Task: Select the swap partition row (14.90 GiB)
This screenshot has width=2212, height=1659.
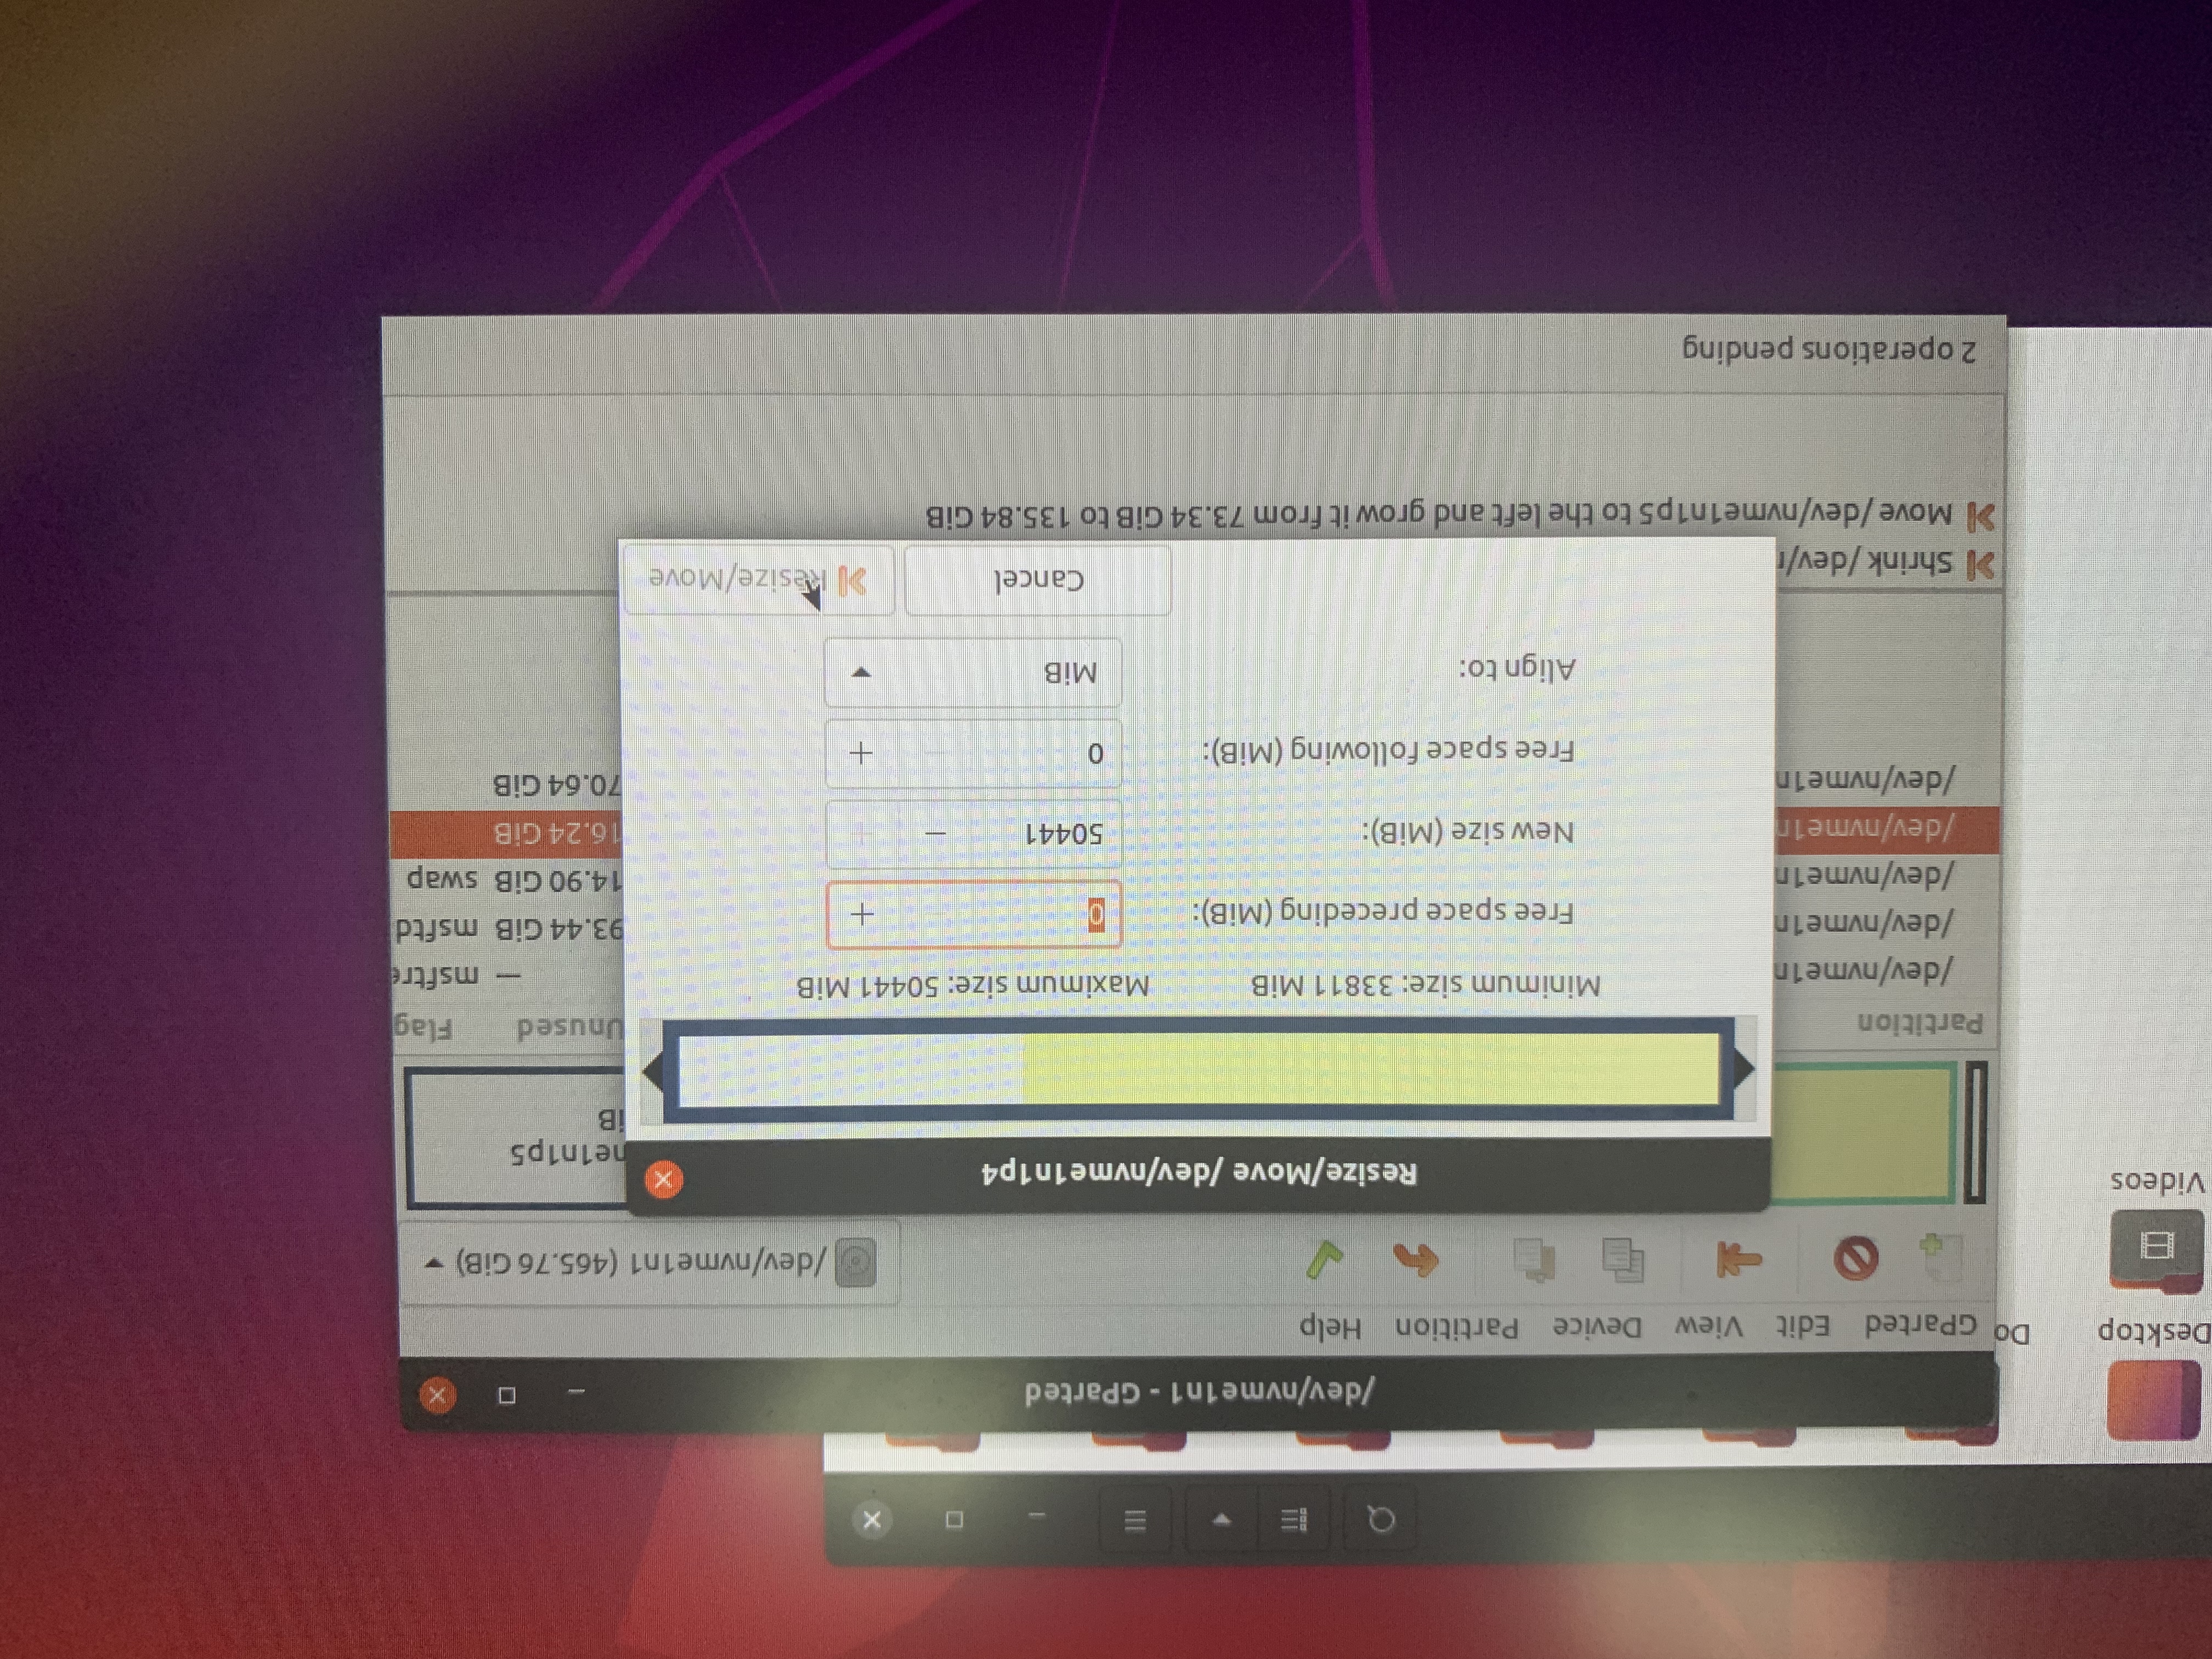Action: click(x=1194, y=878)
